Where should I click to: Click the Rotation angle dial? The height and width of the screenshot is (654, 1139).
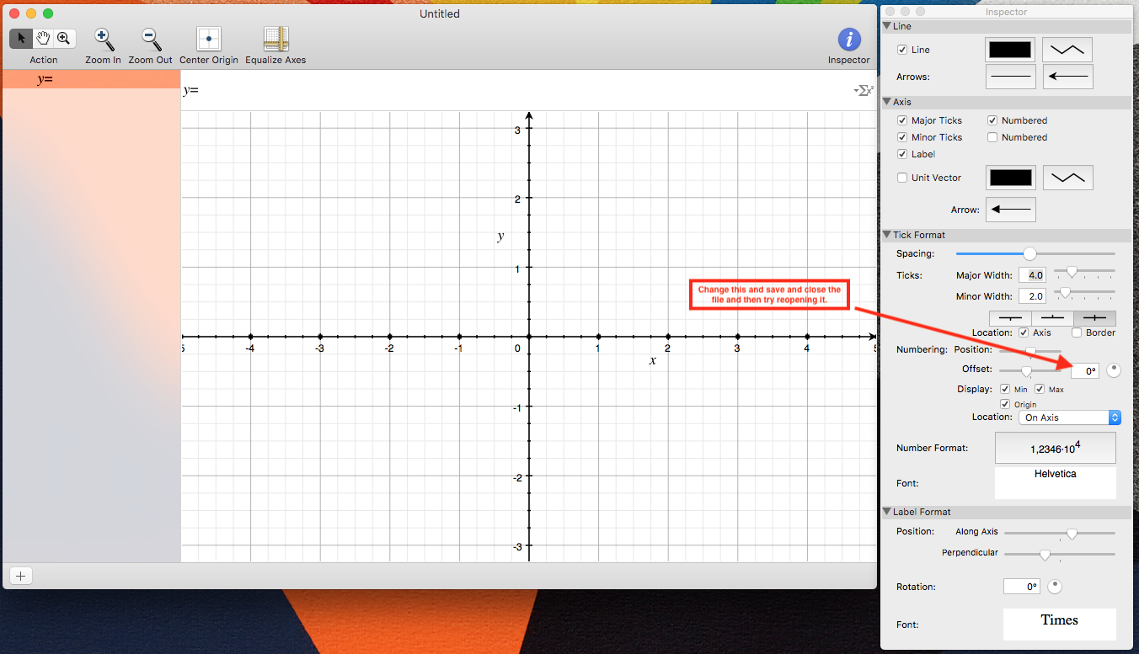[x=1055, y=587]
